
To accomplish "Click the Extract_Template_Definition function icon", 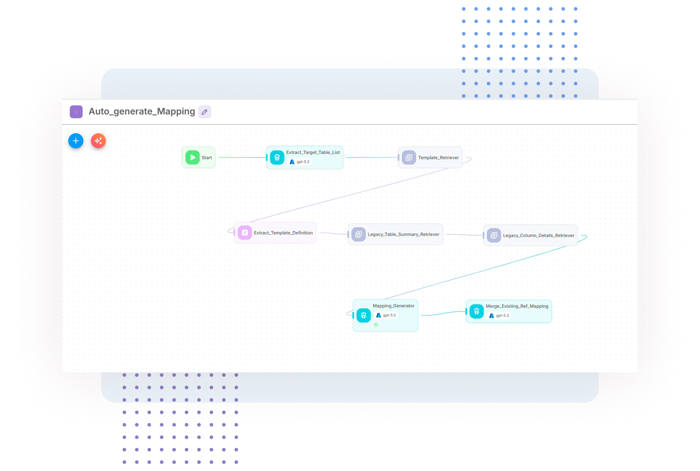I will (x=245, y=233).
